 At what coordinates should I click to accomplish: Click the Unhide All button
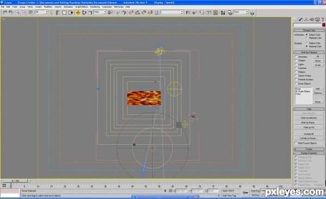pyautogui.click(x=309, y=134)
